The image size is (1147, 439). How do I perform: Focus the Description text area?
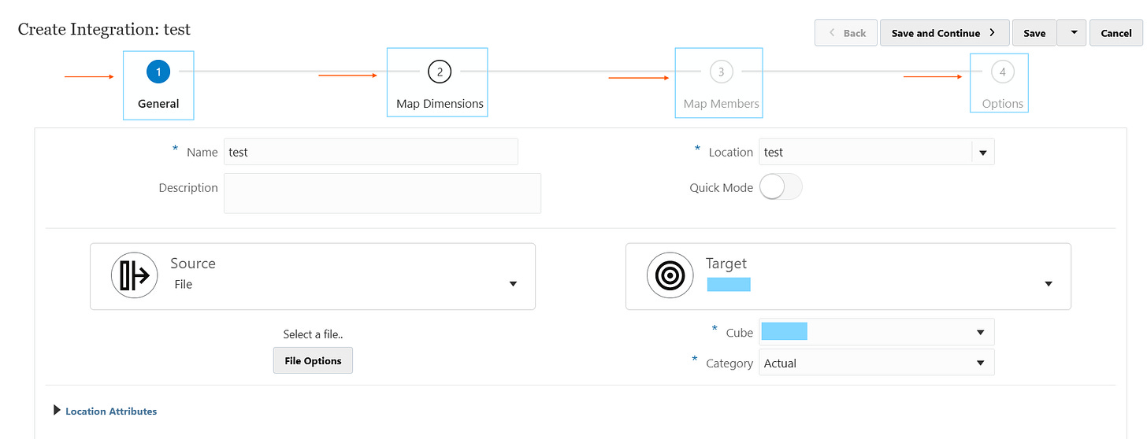pyautogui.click(x=382, y=194)
